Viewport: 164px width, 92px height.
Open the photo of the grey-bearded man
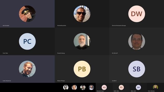pos(82,41)
